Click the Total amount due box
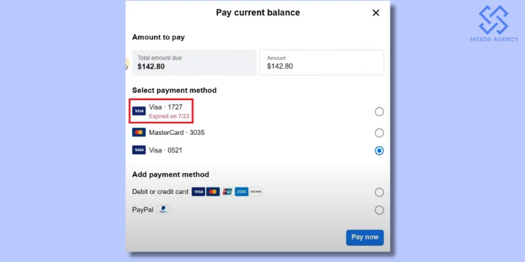The height and width of the screenshot is (262, 525). pyautogui.click(x=194, y=63)
